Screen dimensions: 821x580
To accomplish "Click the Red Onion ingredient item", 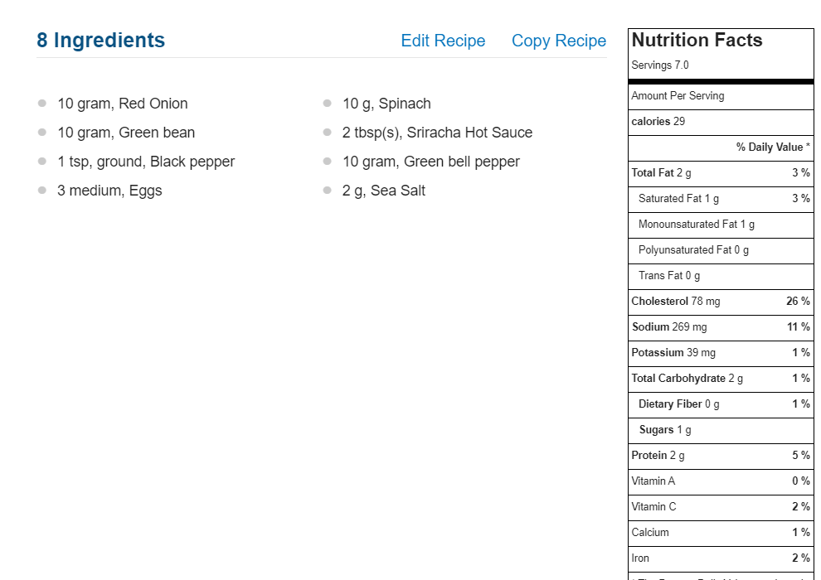I will pos(123,104).
